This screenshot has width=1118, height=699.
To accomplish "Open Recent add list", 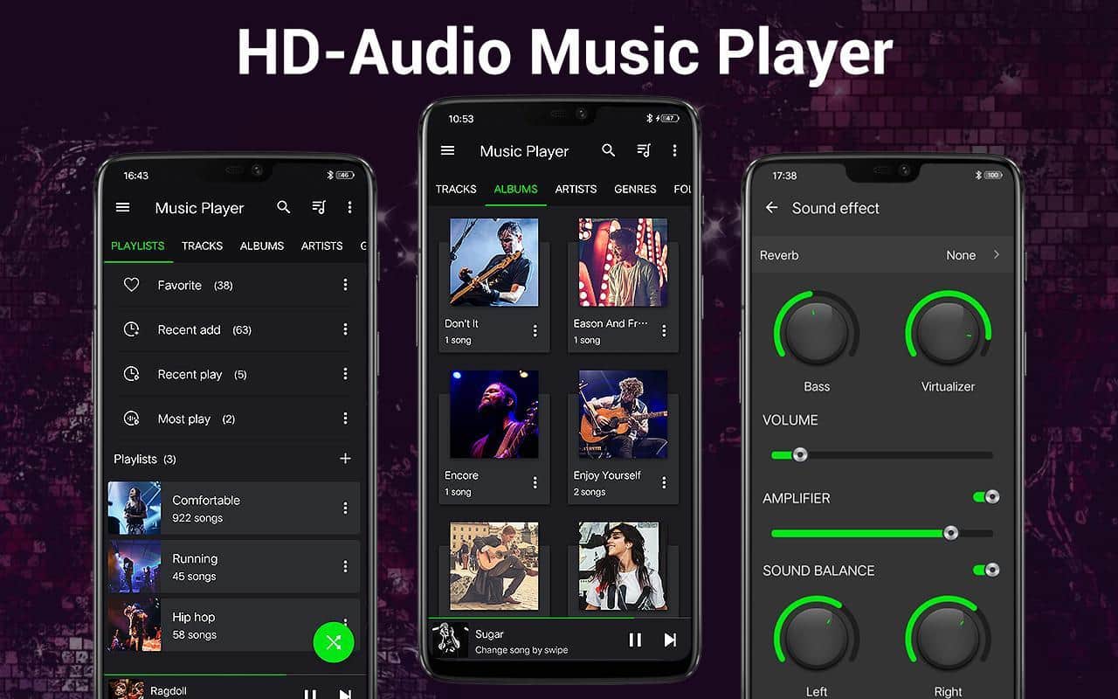I will [x=189, y=329].
